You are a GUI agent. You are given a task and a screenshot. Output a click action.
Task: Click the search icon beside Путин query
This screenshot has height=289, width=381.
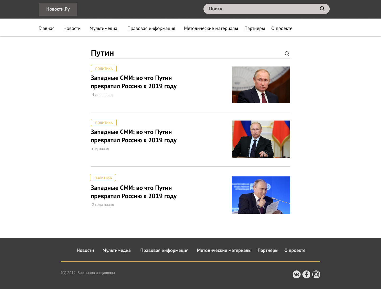point(287,54)
